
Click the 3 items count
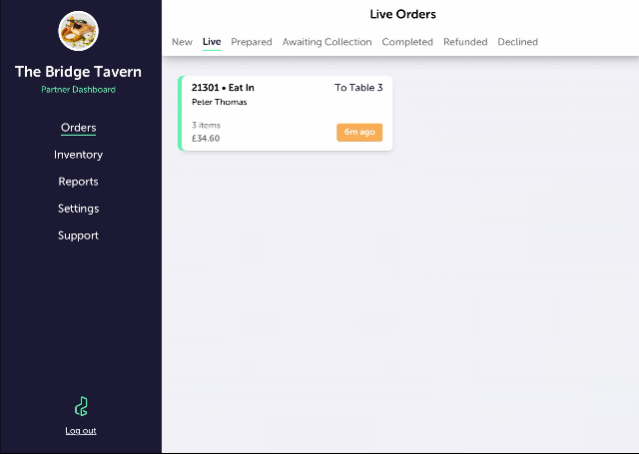tap(206, 125)
